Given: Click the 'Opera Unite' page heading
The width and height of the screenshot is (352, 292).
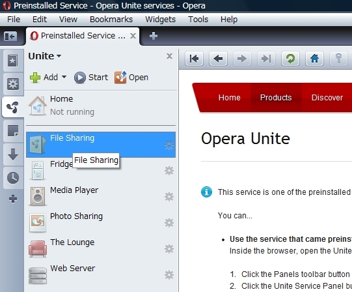Looking at the screenshot, I should pyautogui.click(x=245, y=139).
